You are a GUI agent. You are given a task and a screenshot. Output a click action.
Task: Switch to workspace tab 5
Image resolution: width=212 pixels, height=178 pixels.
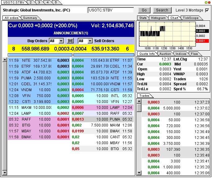pos(56,2)
